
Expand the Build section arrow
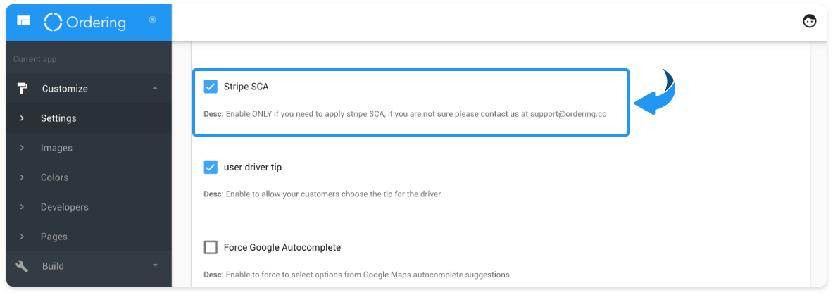pos(155,265)
